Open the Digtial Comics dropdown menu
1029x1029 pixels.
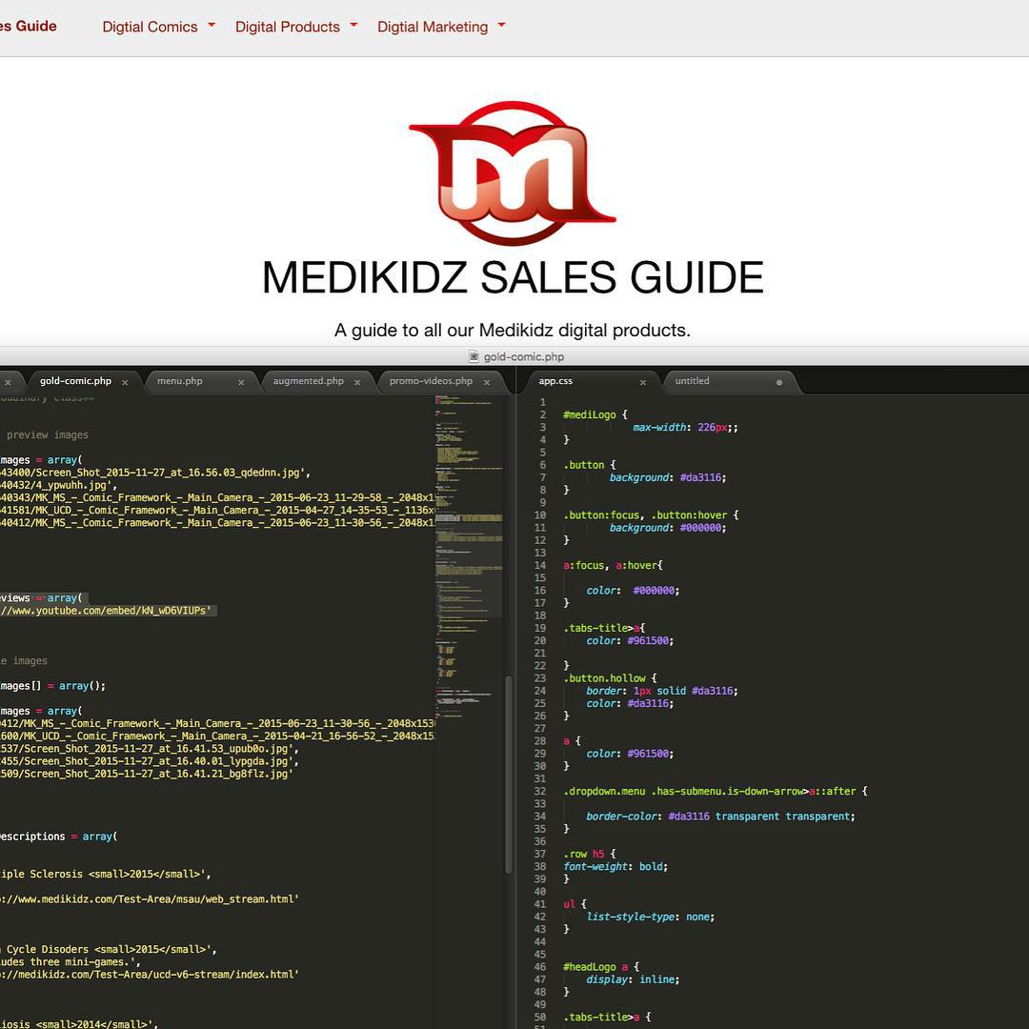(x=158, y=27)
